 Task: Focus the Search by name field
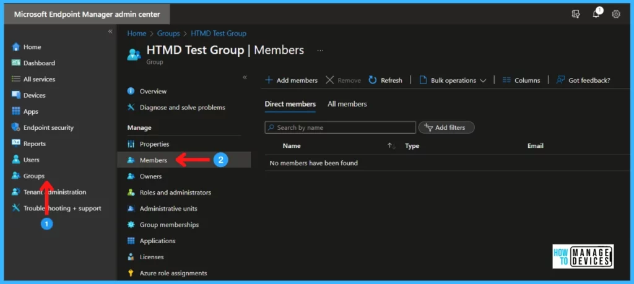[x=340, y=127]
